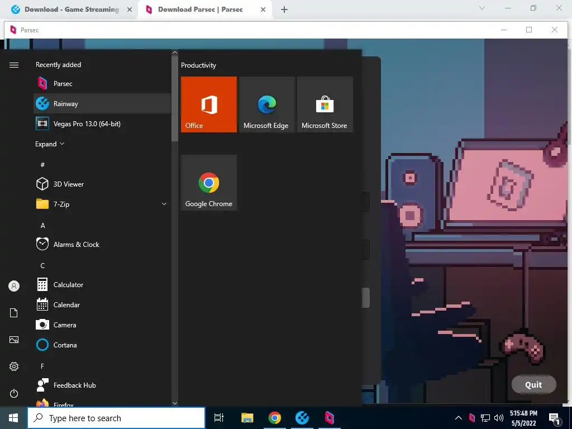This screenshot has width=572, height=429.
Task: Open the Start menu hamburger icon
Action: click(14, 65)
